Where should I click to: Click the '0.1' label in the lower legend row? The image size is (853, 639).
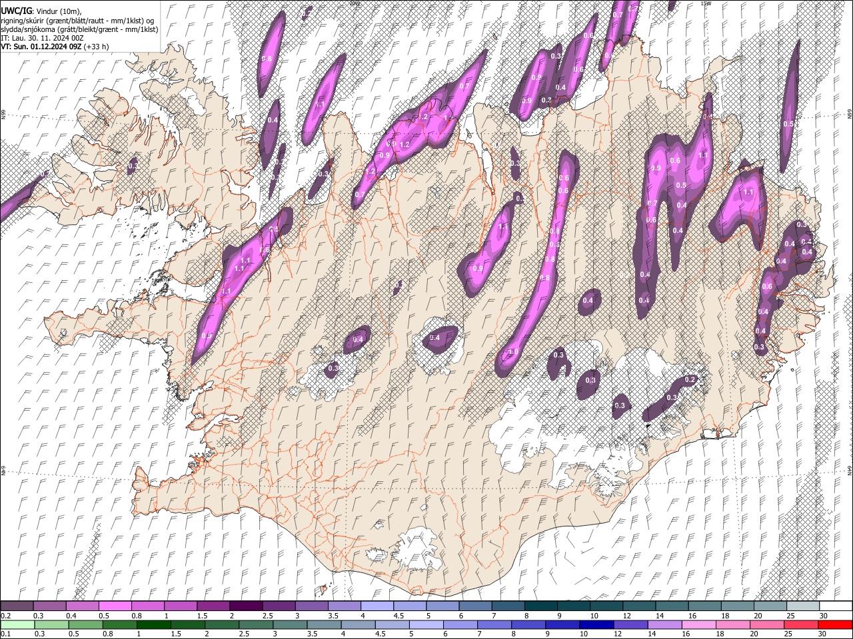pyautogui.click(x=5, y=634)
